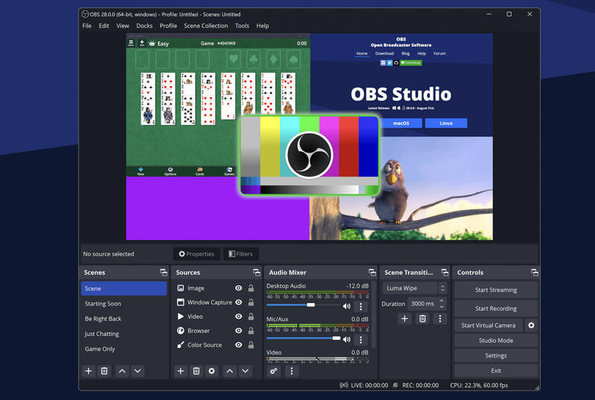Click the Duration 3000 ms field
The height and width of the screenshot is (400, 595).
[x=422, y=303]
